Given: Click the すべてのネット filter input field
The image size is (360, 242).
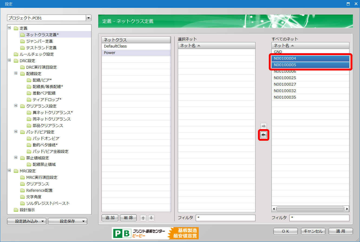Looking at the screenshot, I should (319, 218).
